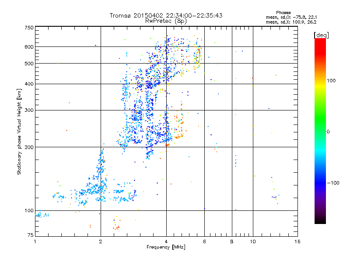This screenshot has height=263, width=350.
Task: Click the x-axis tick label '2'
Action: click(101, 242)
